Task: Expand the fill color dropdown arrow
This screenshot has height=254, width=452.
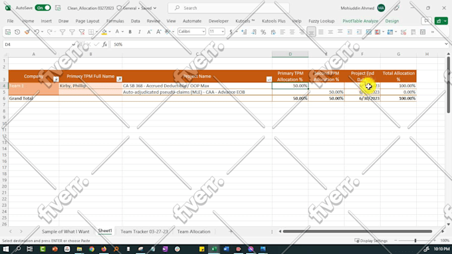Action: 110,32
